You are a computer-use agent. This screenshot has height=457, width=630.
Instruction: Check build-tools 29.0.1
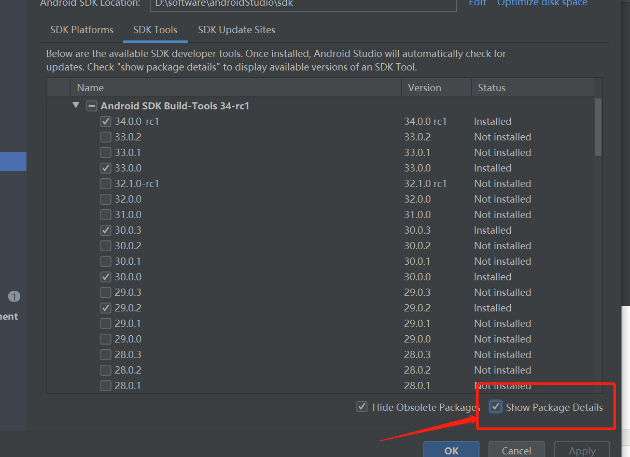point(106,323)
